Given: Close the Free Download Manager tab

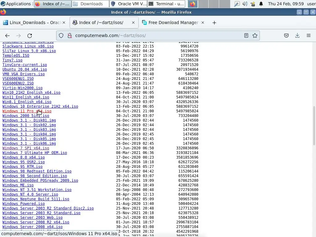Looking at the screenshot, I should click(x=203, y=23).
